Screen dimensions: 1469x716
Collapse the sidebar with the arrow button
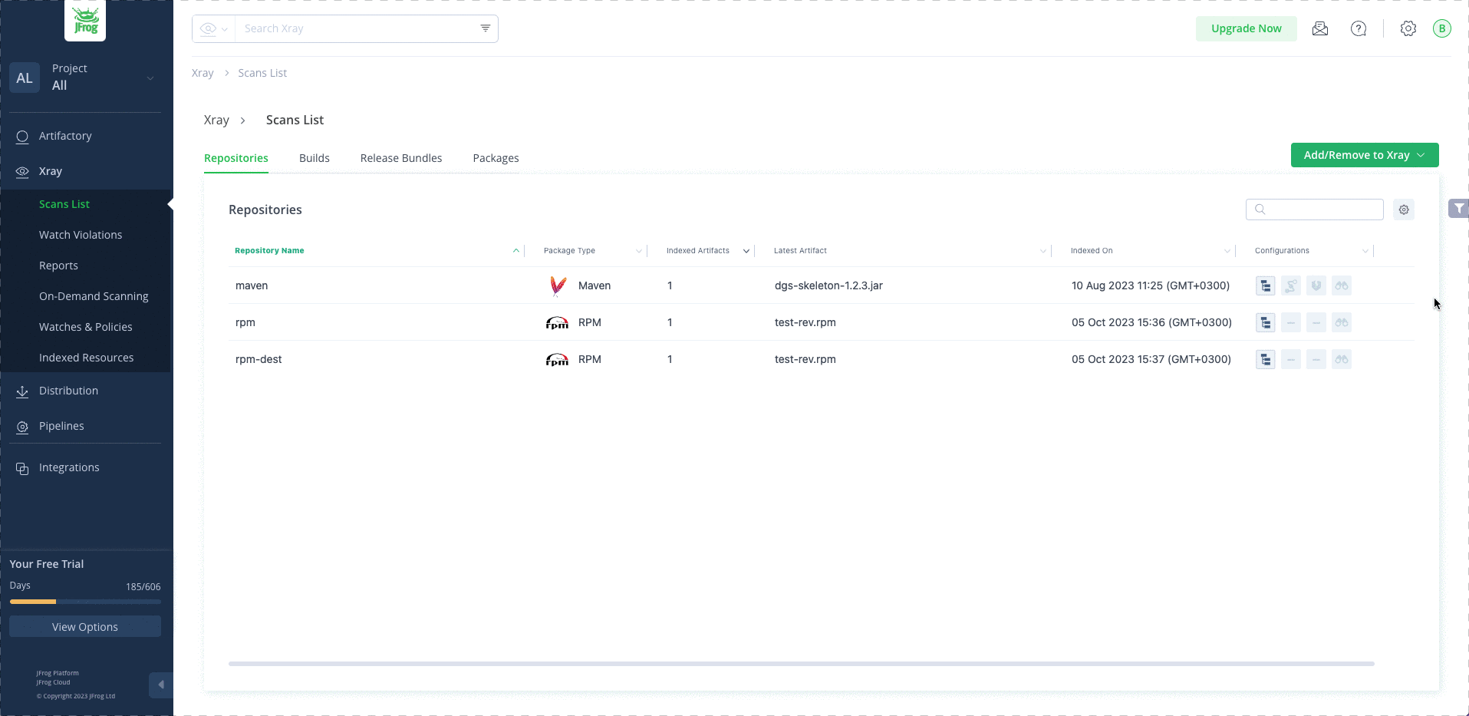(160, 685)
